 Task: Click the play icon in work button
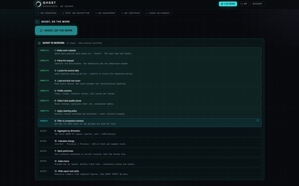pyautogui.click(x=42, y=30)
